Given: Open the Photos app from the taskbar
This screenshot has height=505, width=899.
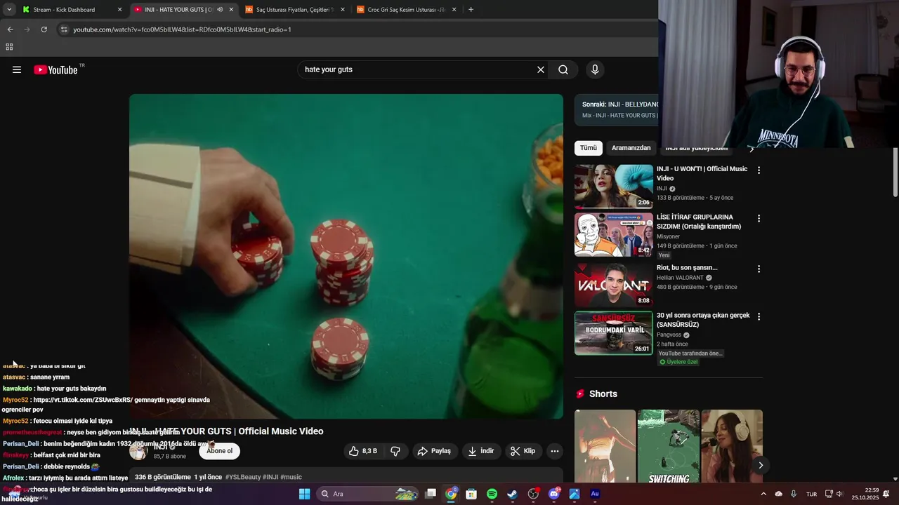Looking at the screenshot, I should pos(574,494).
